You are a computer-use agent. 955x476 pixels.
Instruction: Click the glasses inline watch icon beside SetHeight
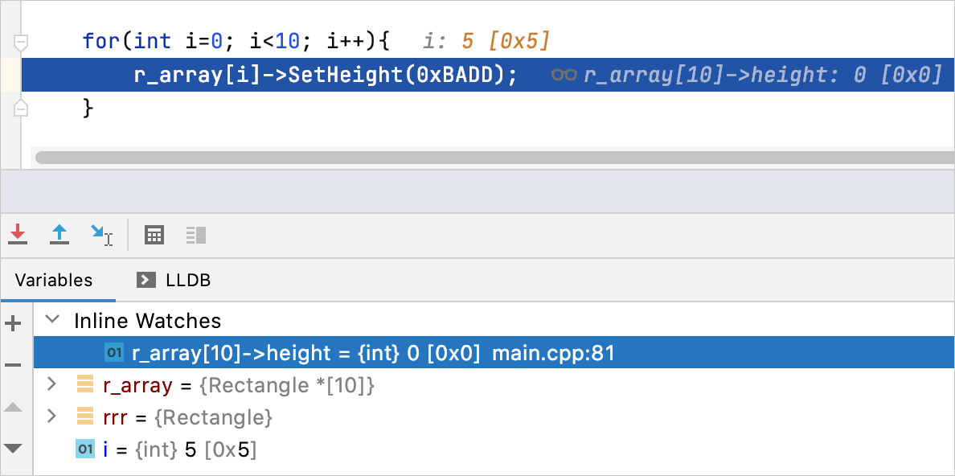pyautogui.click(x=563, y=74)
